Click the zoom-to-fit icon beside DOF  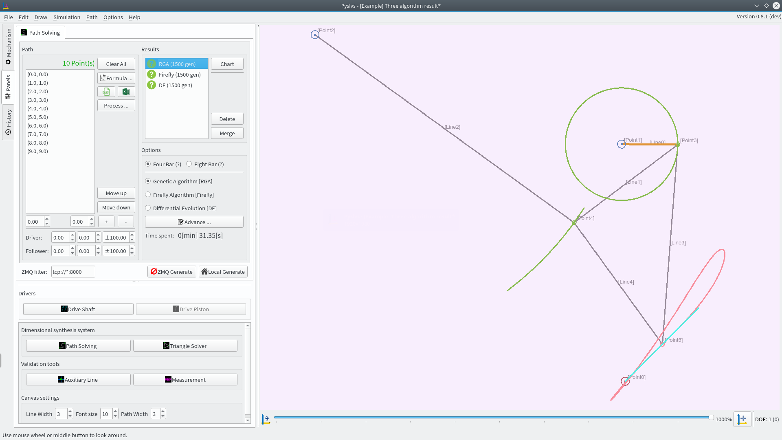tap(742, 419)
